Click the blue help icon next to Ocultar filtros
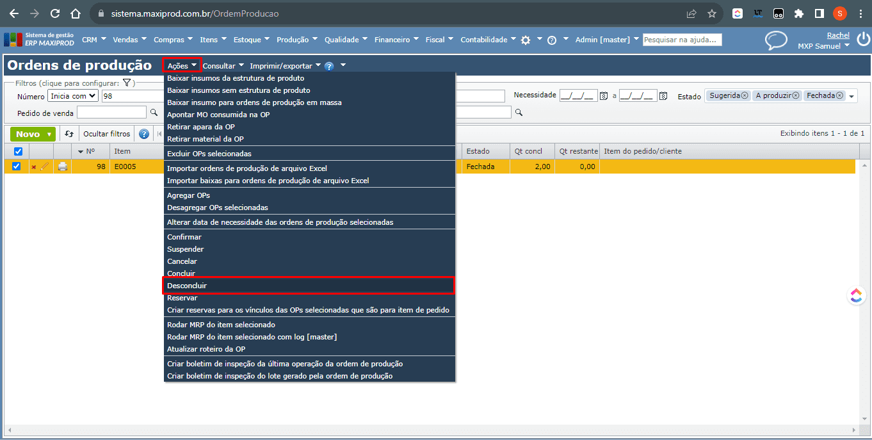The image size is (872, 440). [x=144, y=134]
